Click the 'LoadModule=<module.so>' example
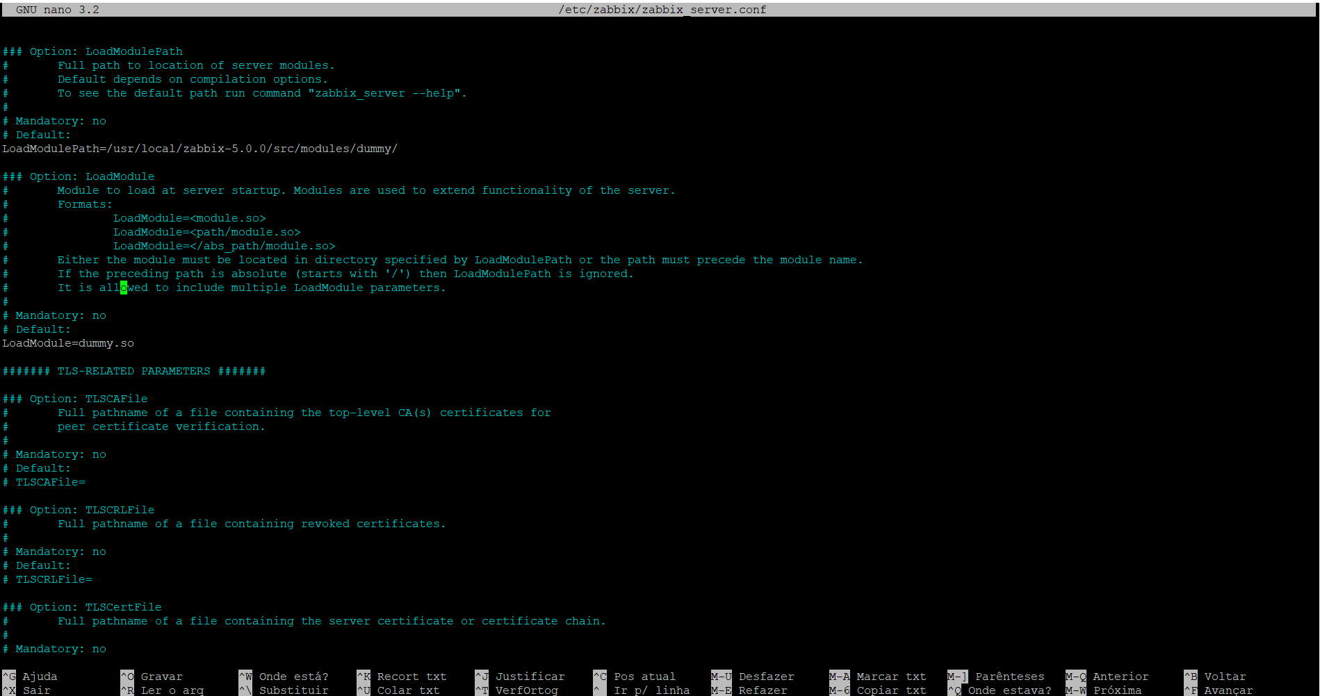Viewport: 1320px width, 696px height. click(190, 218)
